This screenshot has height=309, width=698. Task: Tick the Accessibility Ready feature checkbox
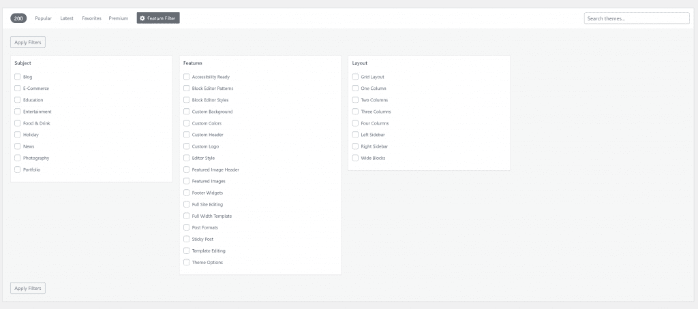coord(187,77)
